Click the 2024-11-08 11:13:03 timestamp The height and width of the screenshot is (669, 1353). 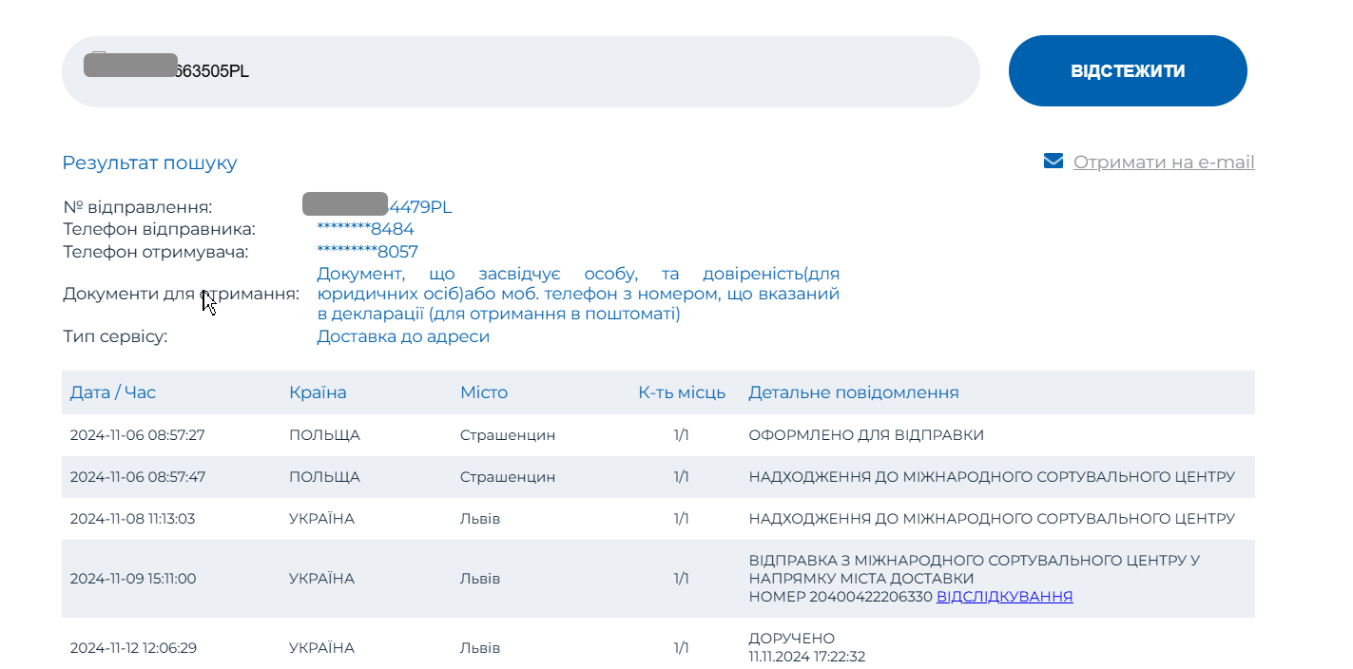(132, 519)
